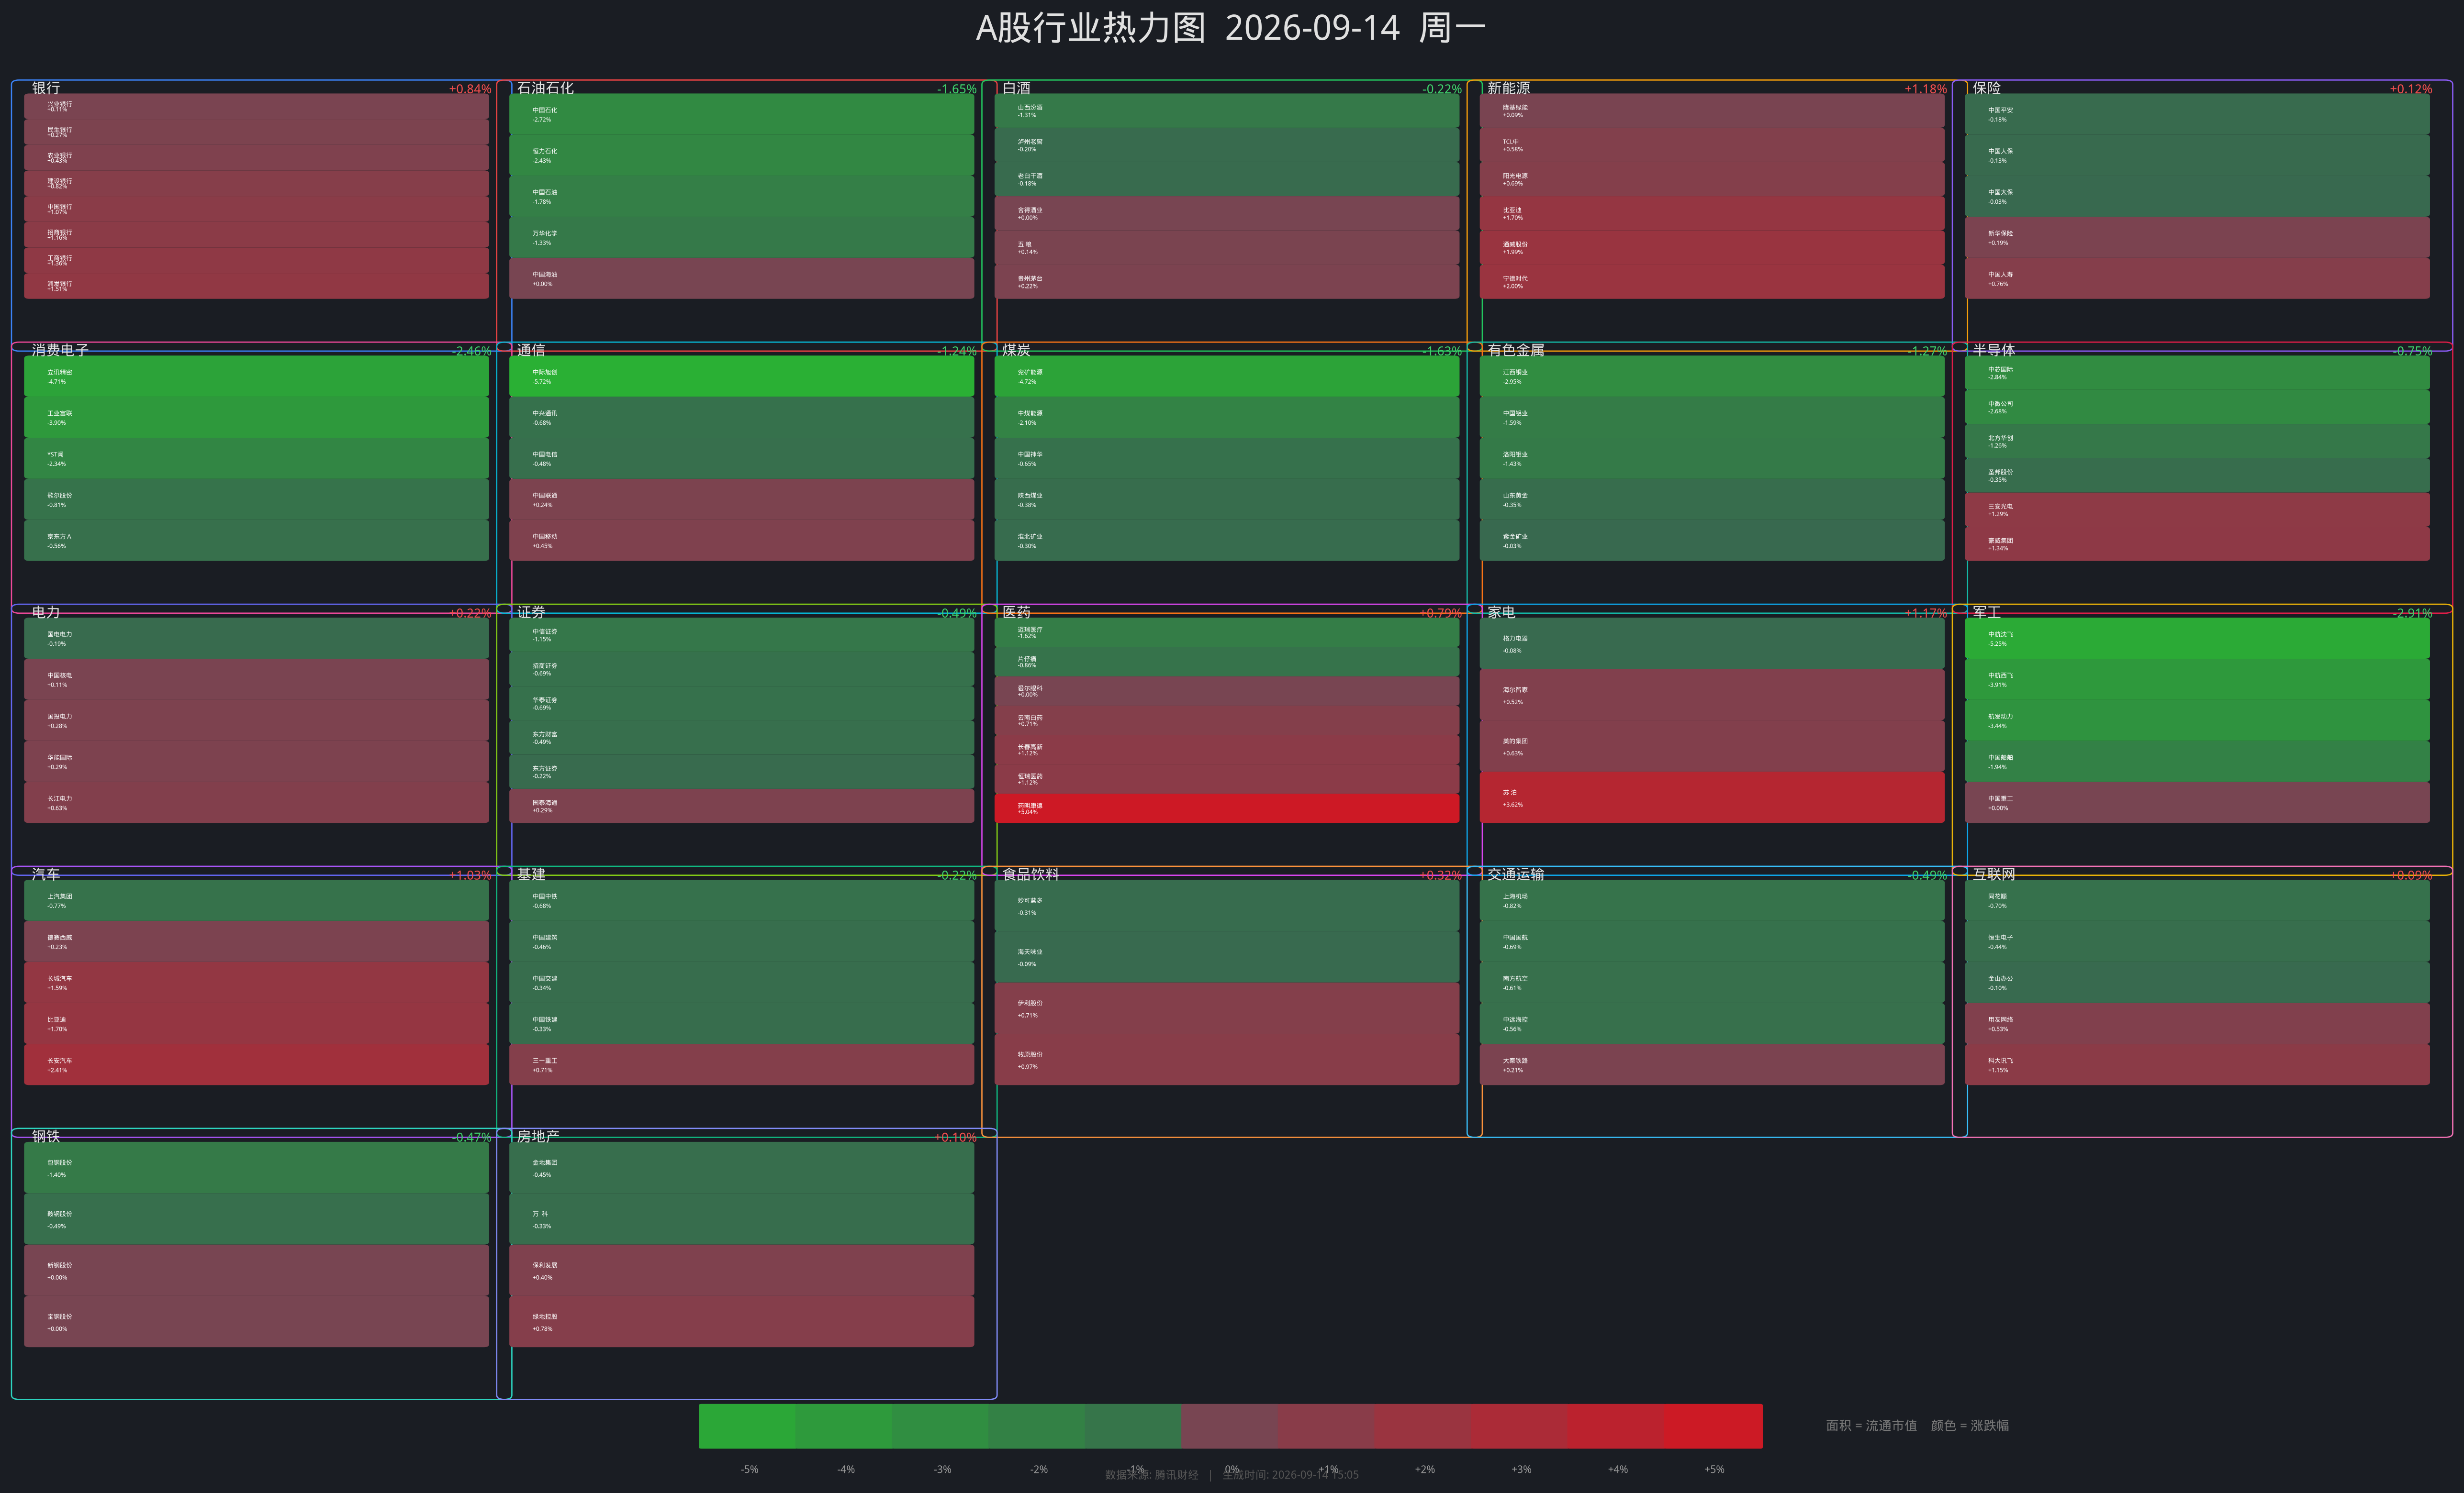The width and height of the screenshot is (2464, 1493).
Task: Open the 苏泊 +3.62% stock tile
Action: point(1711,797)
